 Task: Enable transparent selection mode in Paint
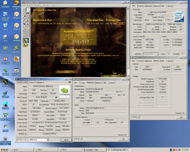tap(26, 45)
